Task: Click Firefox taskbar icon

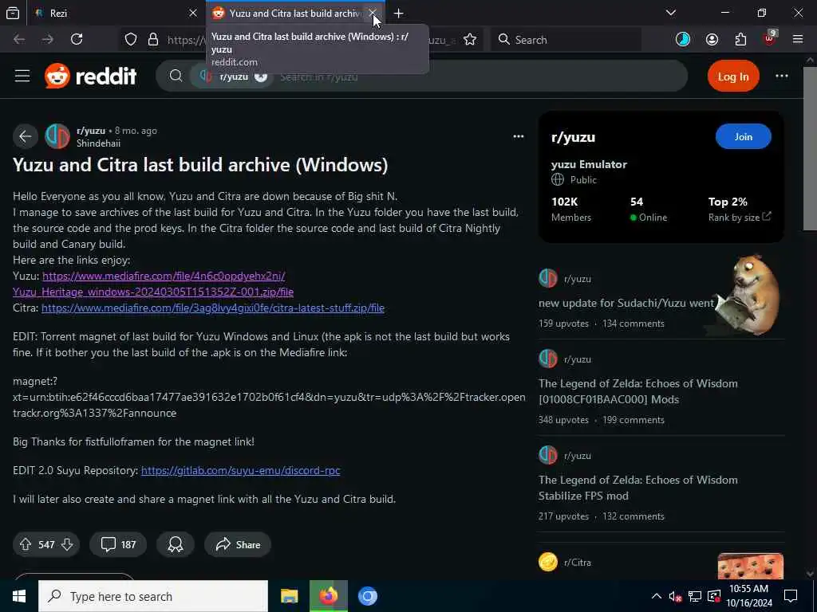Action: [328, 596]
